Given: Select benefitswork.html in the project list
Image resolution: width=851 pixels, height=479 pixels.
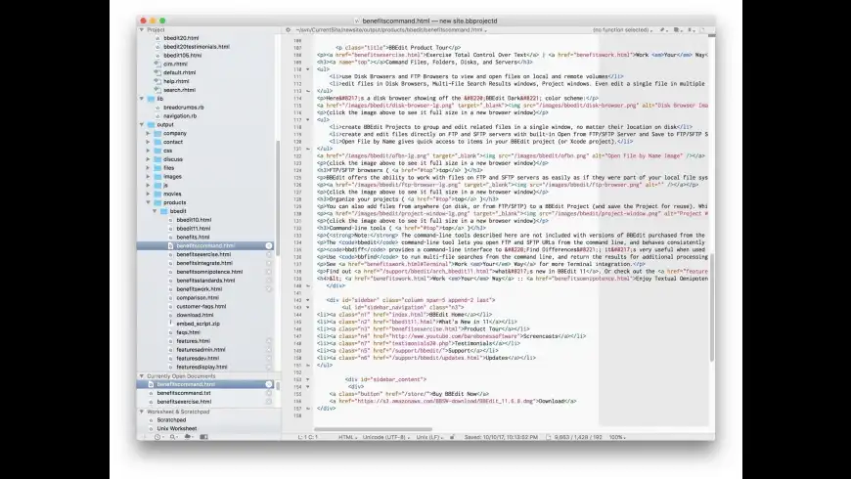Looking at the screenshot, I should (200, 289).
